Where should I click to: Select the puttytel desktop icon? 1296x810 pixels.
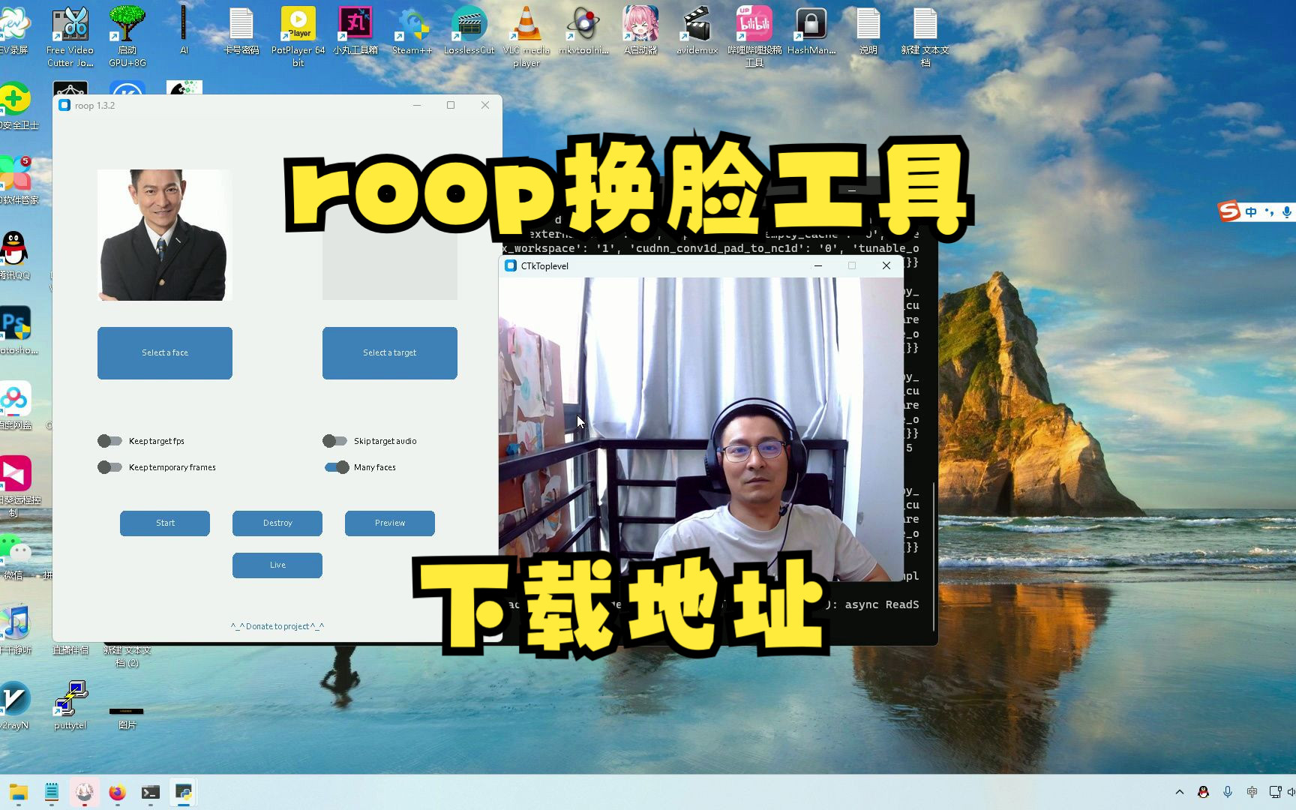[x=70, y=705]
